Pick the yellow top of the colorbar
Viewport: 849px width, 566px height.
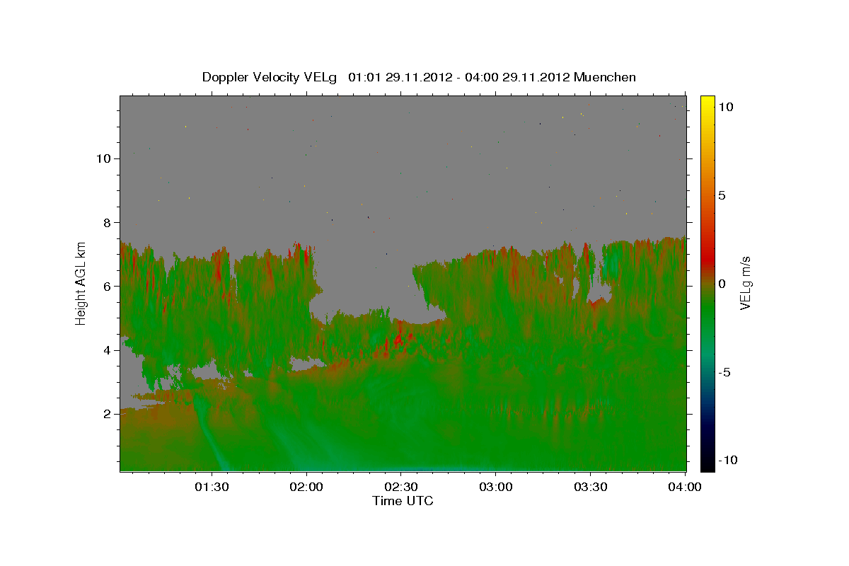click(707, 103)
